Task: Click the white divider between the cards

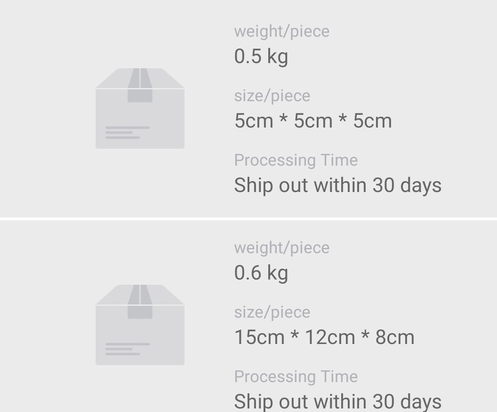Action: (248, 219)
